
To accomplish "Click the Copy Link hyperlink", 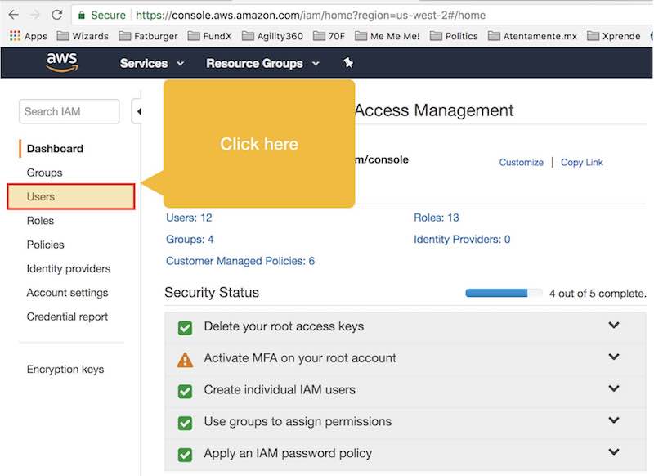I will click(581, 162).
